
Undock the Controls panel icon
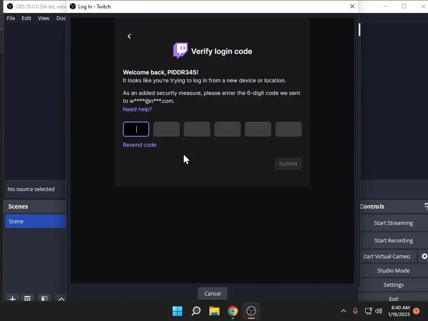point(426,206)
